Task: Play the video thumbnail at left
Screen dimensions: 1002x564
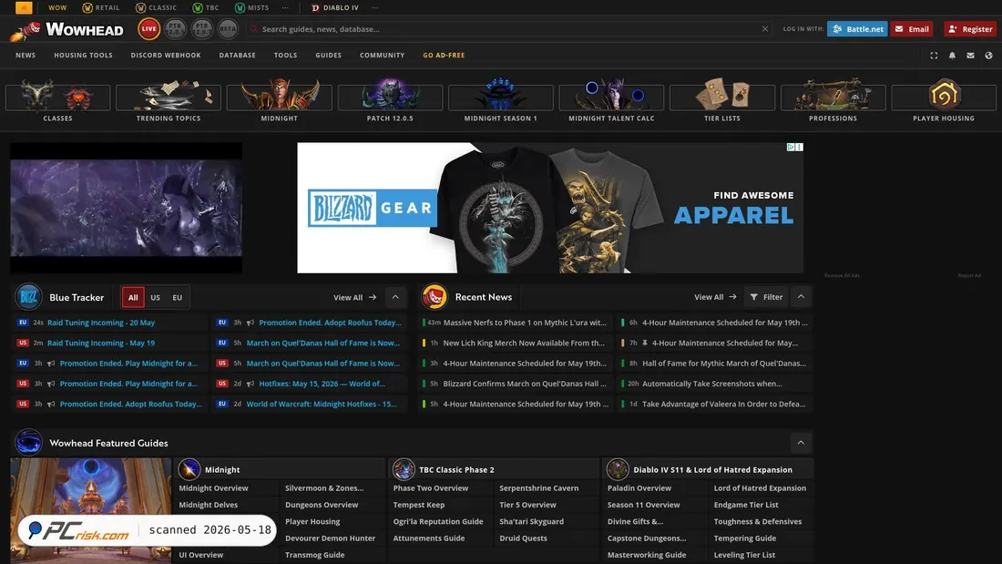Action: pos(126,208)
